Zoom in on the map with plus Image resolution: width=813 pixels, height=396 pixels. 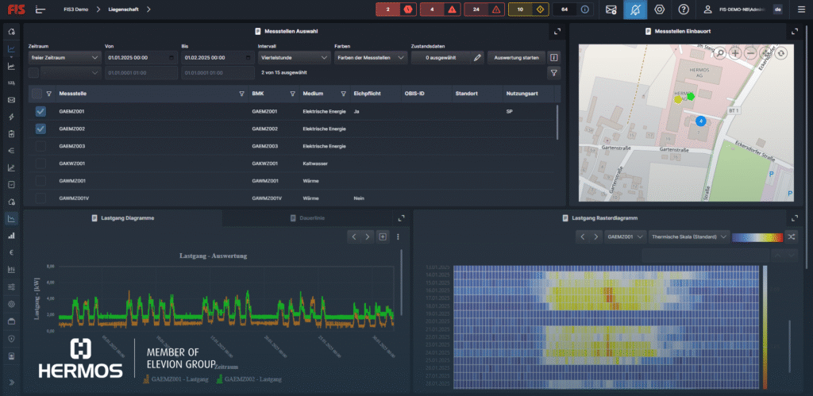point(734,53)
